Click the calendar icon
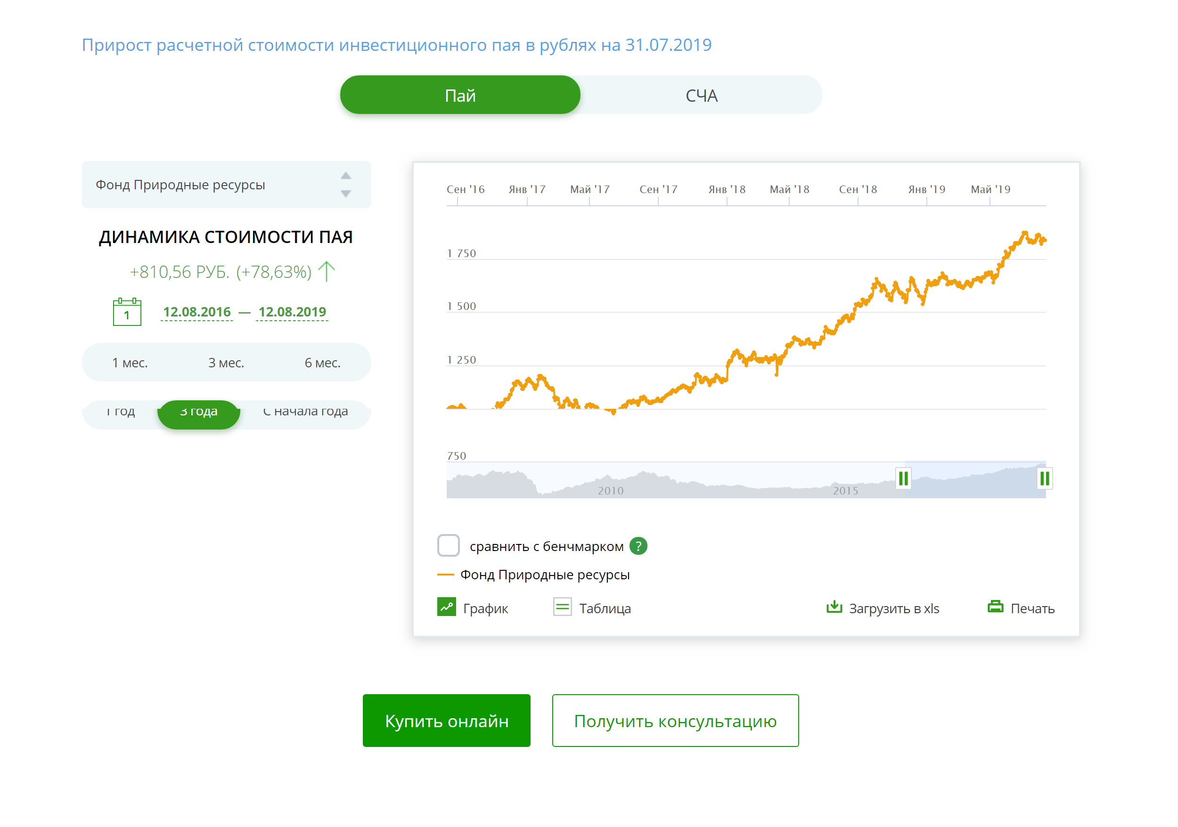 [127, 311]
